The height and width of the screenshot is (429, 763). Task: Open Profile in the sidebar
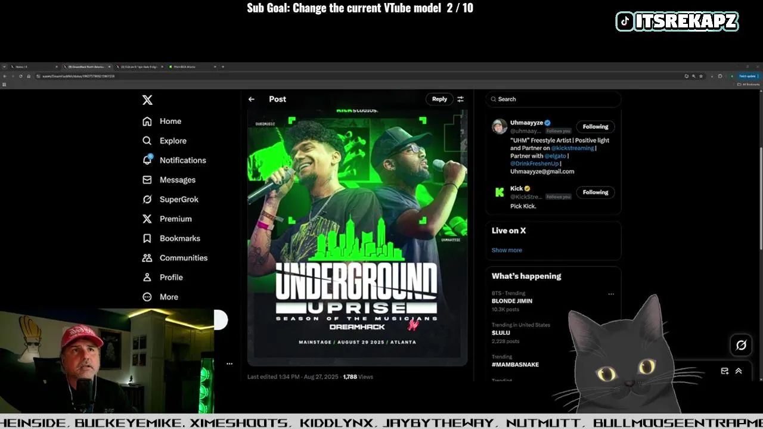click(x=163, y=277)
